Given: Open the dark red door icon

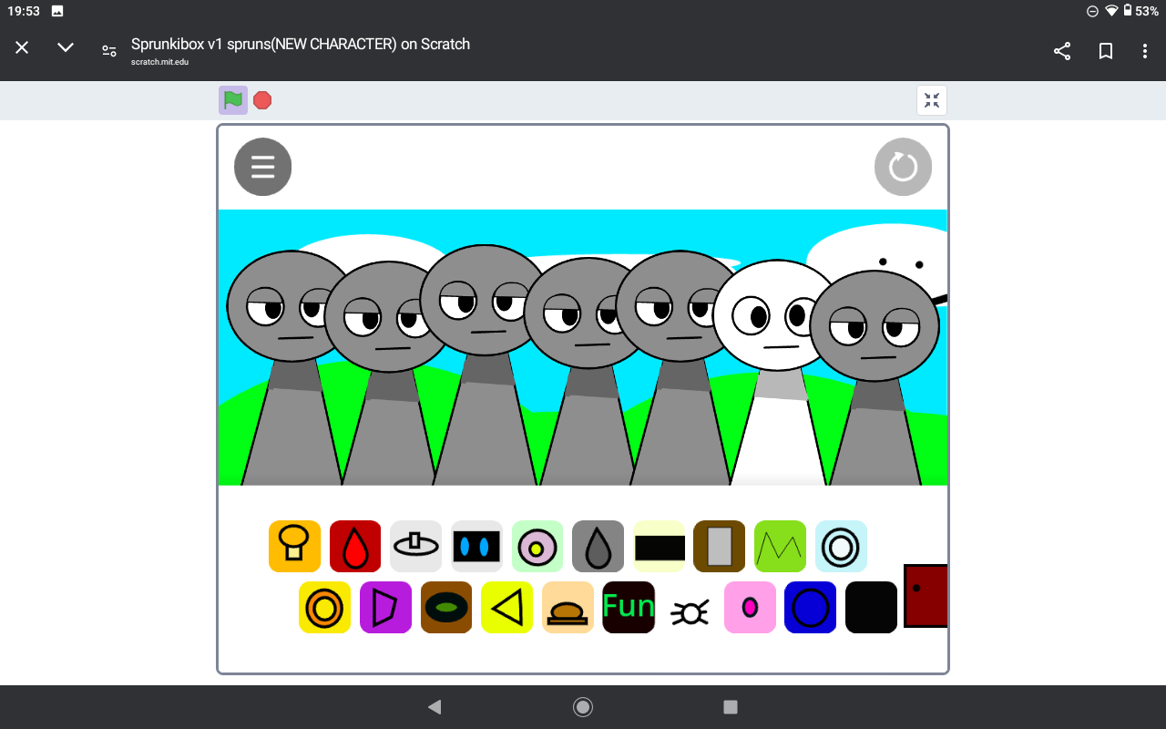Looking at the screenshot, I should pos(926,596).
